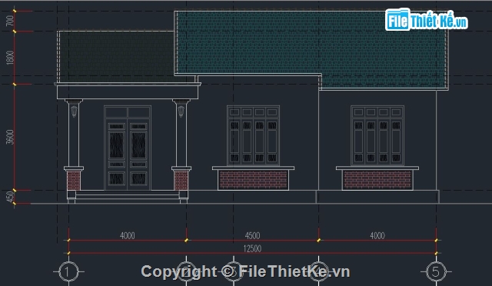Click the wall lamp on right column
The width and height of the screenshot is (492, 286).
(x=181, y=111)
